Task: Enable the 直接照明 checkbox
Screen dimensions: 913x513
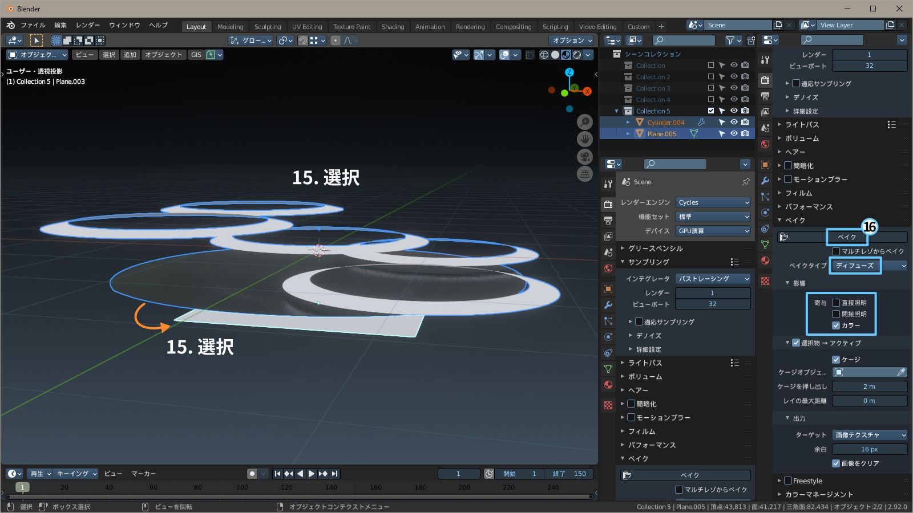Action: click(836, 303)
